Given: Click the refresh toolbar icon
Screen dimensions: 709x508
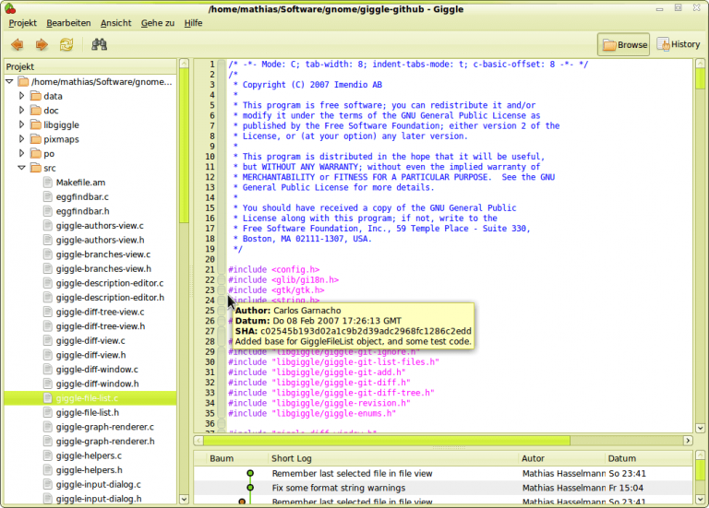Looking at the screenshot, I should pyautogui.click(x=66, y=44).
